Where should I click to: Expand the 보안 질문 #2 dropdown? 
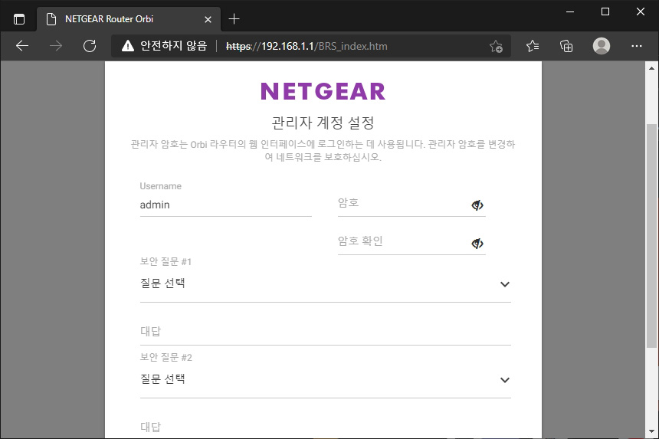click(326, 380)
